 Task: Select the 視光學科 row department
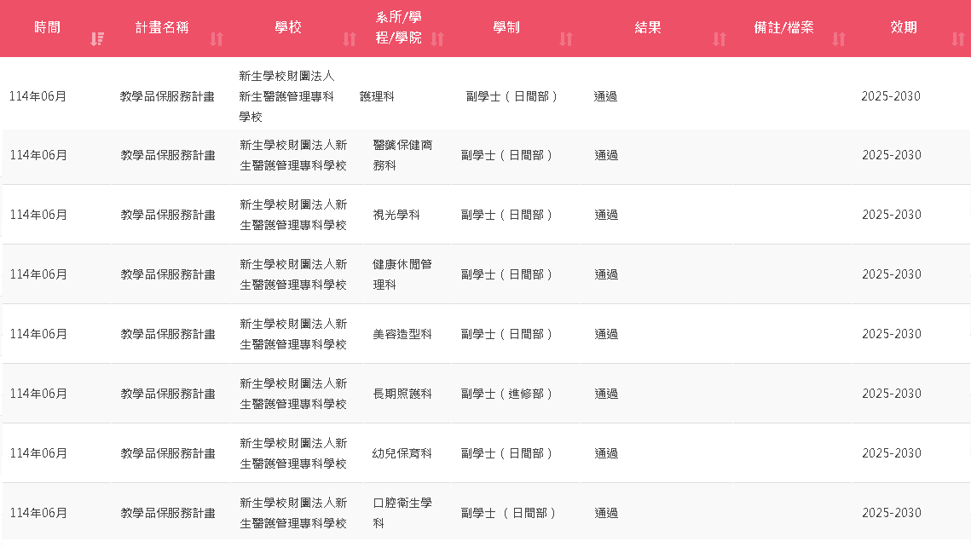(x=396, y=215)
